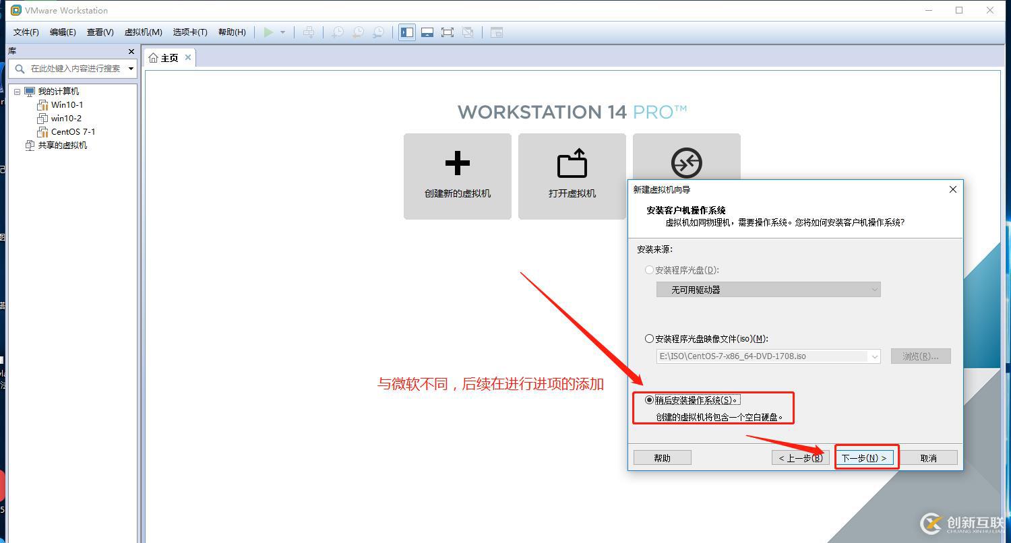Click the console view icon at toolbar end
The image size is (1011, 543).
pyautogui.click(x=497, y=32)
